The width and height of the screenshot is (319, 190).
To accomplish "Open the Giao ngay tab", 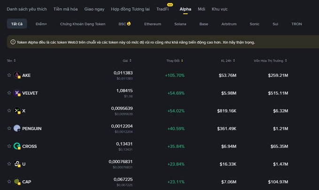I will point(94,9).
